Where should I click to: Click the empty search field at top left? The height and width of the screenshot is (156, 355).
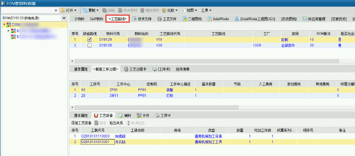[27, 10]
